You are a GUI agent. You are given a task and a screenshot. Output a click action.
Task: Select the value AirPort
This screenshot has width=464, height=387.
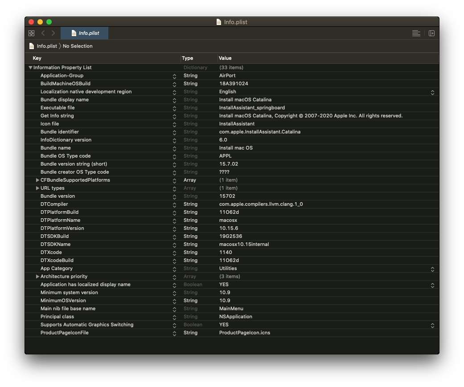click(227, 75)
